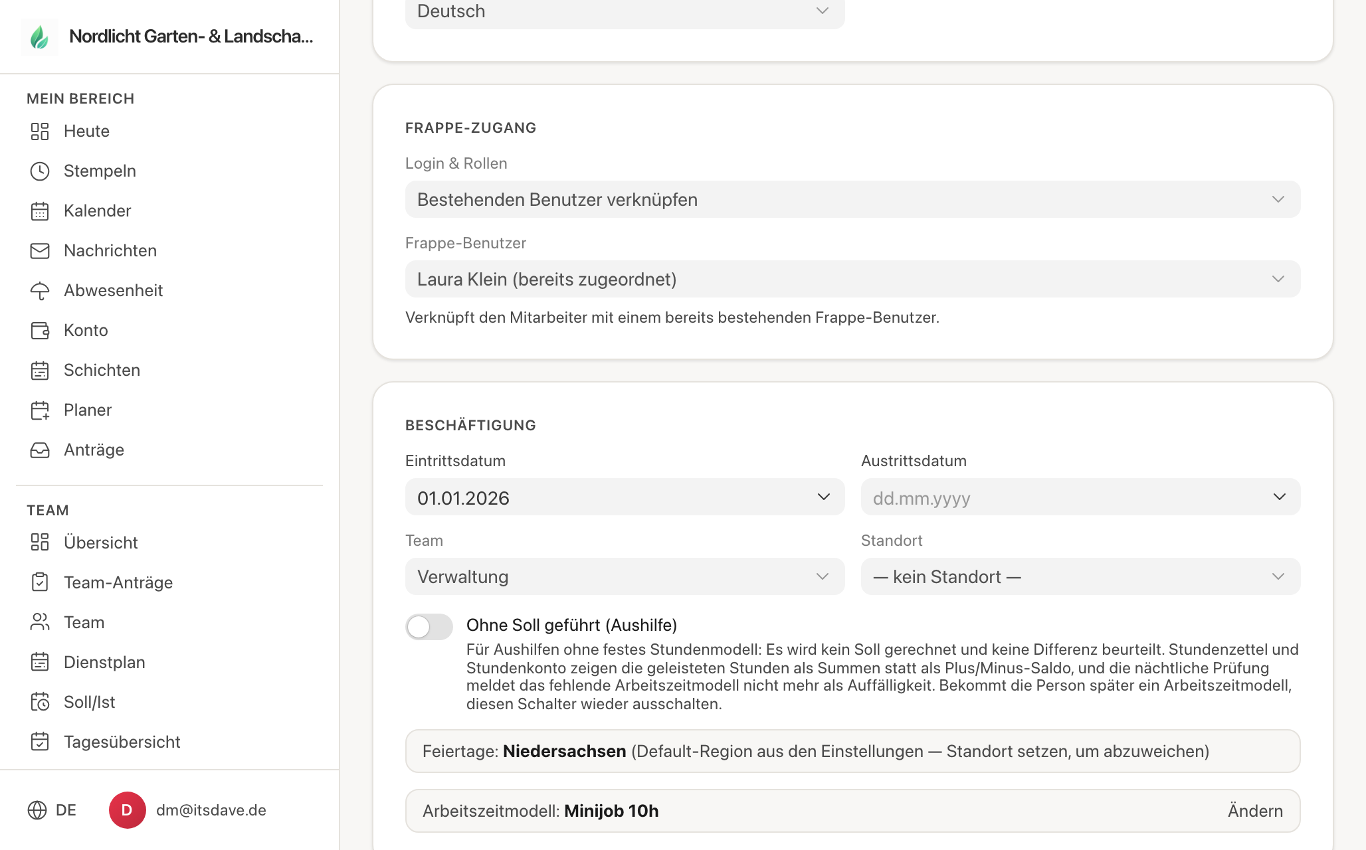Image resolution: width=1366 pixels, height=850 pixels.
Task: Open Abwesenheit menu item
Action: coord(113,291)
